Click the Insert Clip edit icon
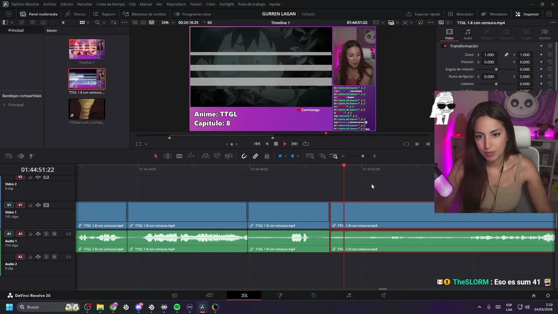This screenshot has width=558, height=314. click(x=206, y=156)
